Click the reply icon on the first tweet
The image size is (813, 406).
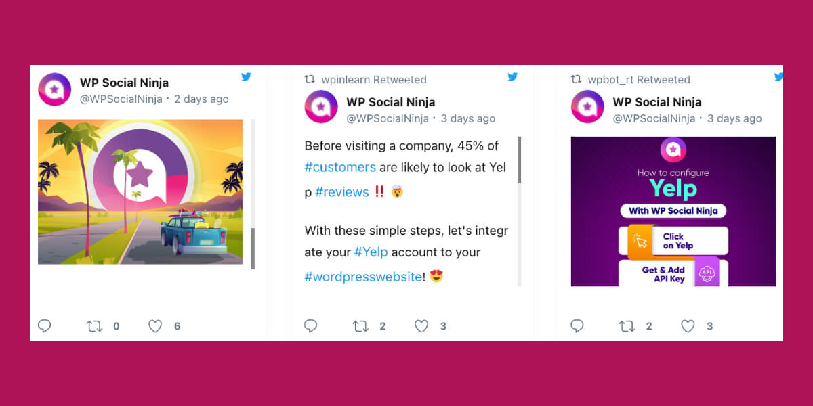pos(44,326)
